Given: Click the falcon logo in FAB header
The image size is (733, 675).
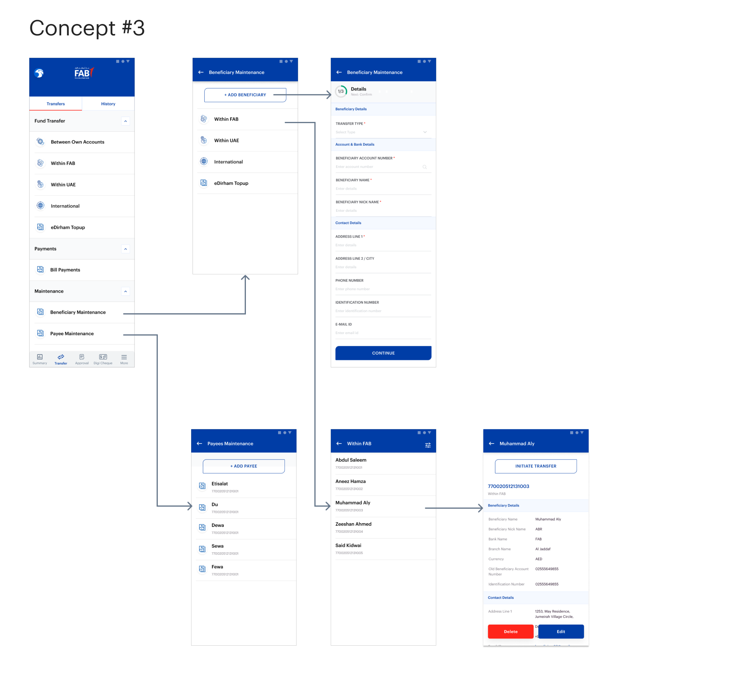Looking at the screenshot, I should click(39, 73).
